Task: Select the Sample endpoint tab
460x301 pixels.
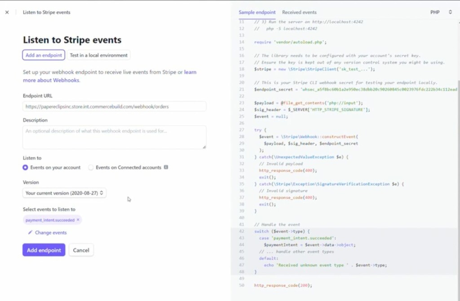Action: 257,12
